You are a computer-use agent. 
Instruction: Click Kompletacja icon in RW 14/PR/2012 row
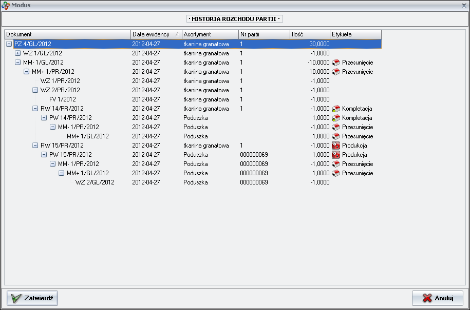pyautogui.click(x=336, y=109)
